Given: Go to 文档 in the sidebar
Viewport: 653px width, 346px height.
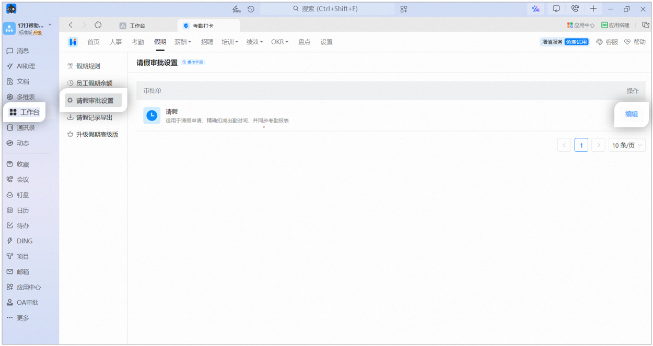Looking at the screenshot, I should (18, 81).
